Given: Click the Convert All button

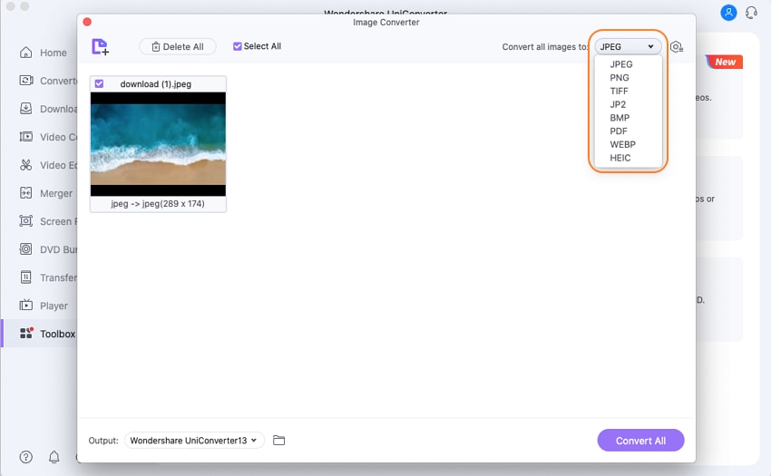Looking at the screenshot, I should coord(640,440).
